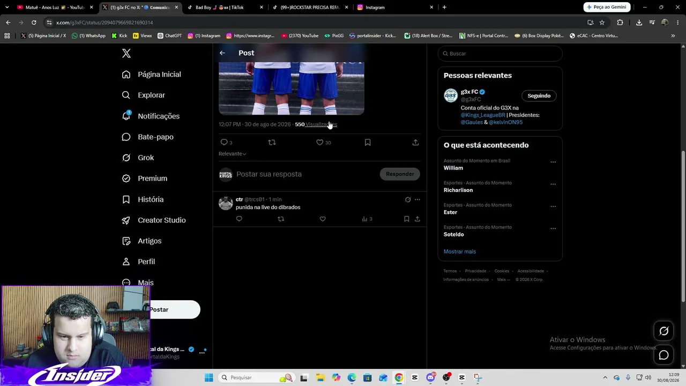Bookmark the main G3X FC post

(x=368, y=142)
